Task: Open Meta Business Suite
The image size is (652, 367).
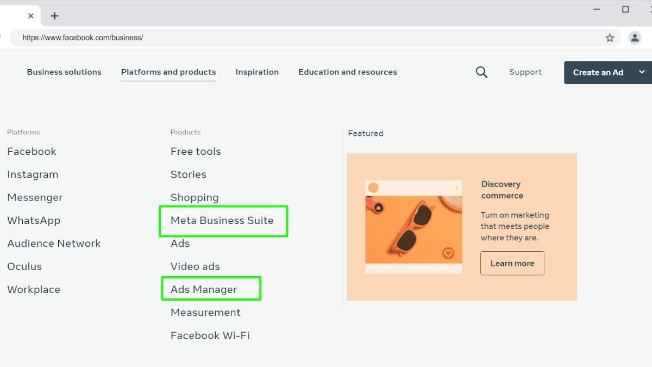Action: click(x=222, y=221)
